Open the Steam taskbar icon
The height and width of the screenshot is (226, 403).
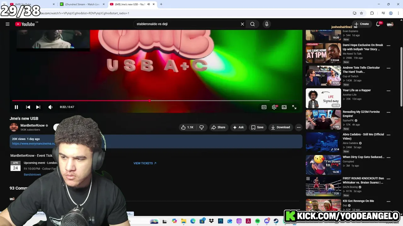coord(276,221)
